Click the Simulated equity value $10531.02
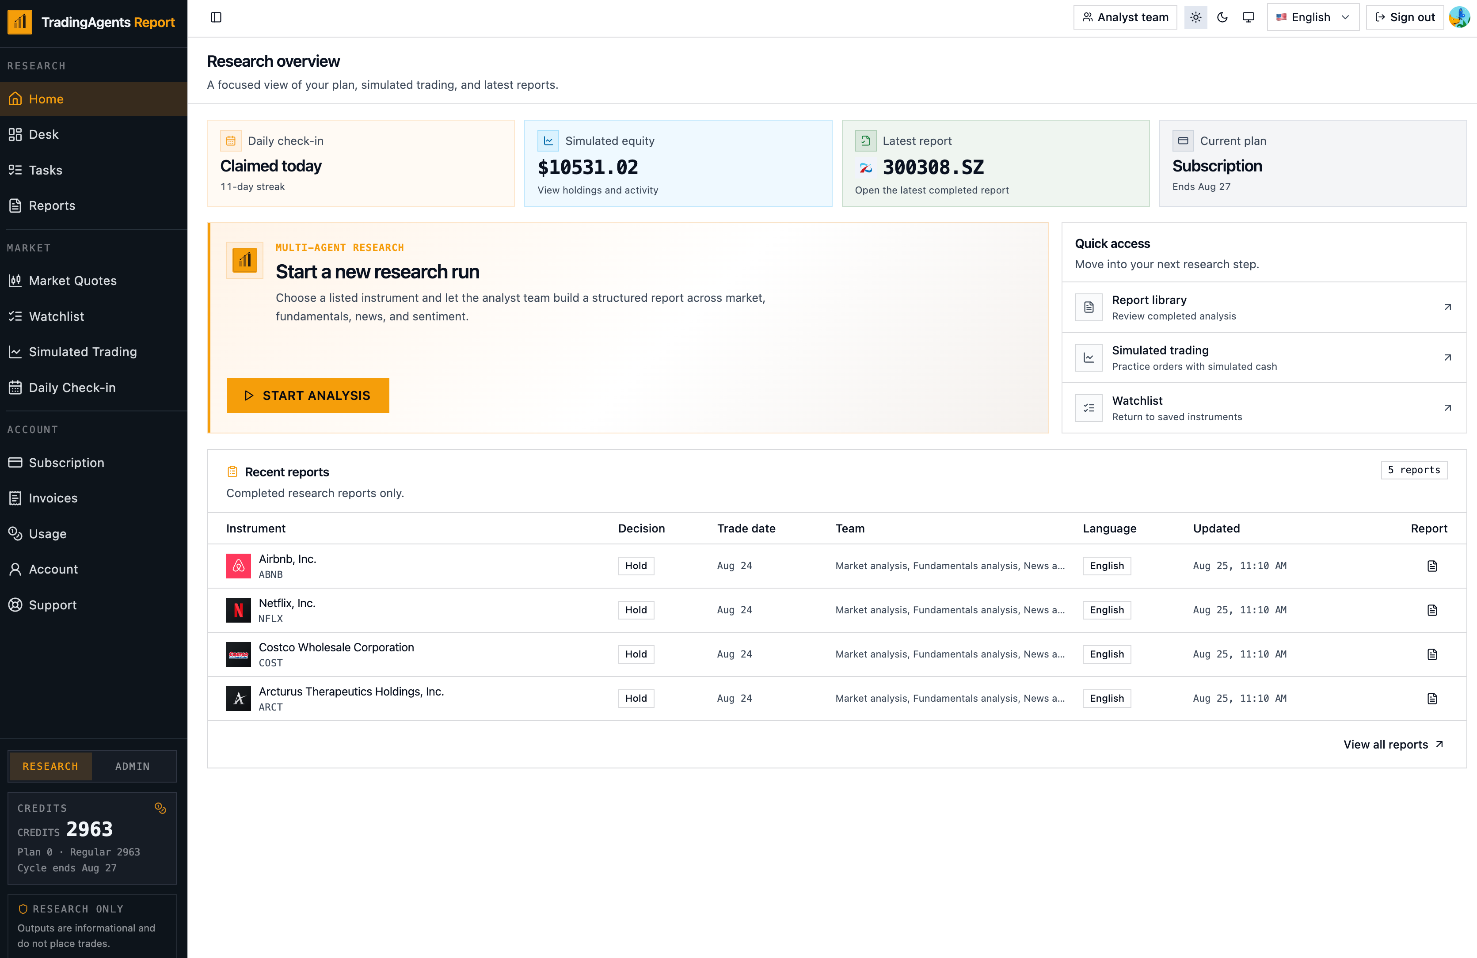1477x958 pixels. tap(588, 167)
